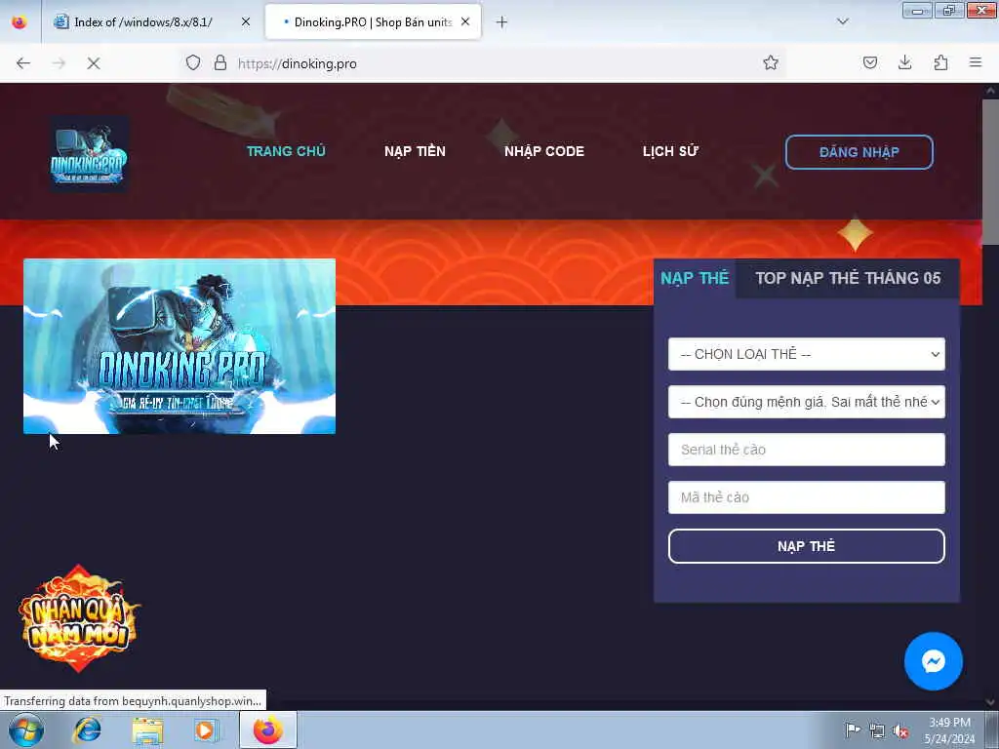Viewport: 999px width, 749px height.
Task: Click the Dinoking.PRO site logo
Action: pos(89,155)
